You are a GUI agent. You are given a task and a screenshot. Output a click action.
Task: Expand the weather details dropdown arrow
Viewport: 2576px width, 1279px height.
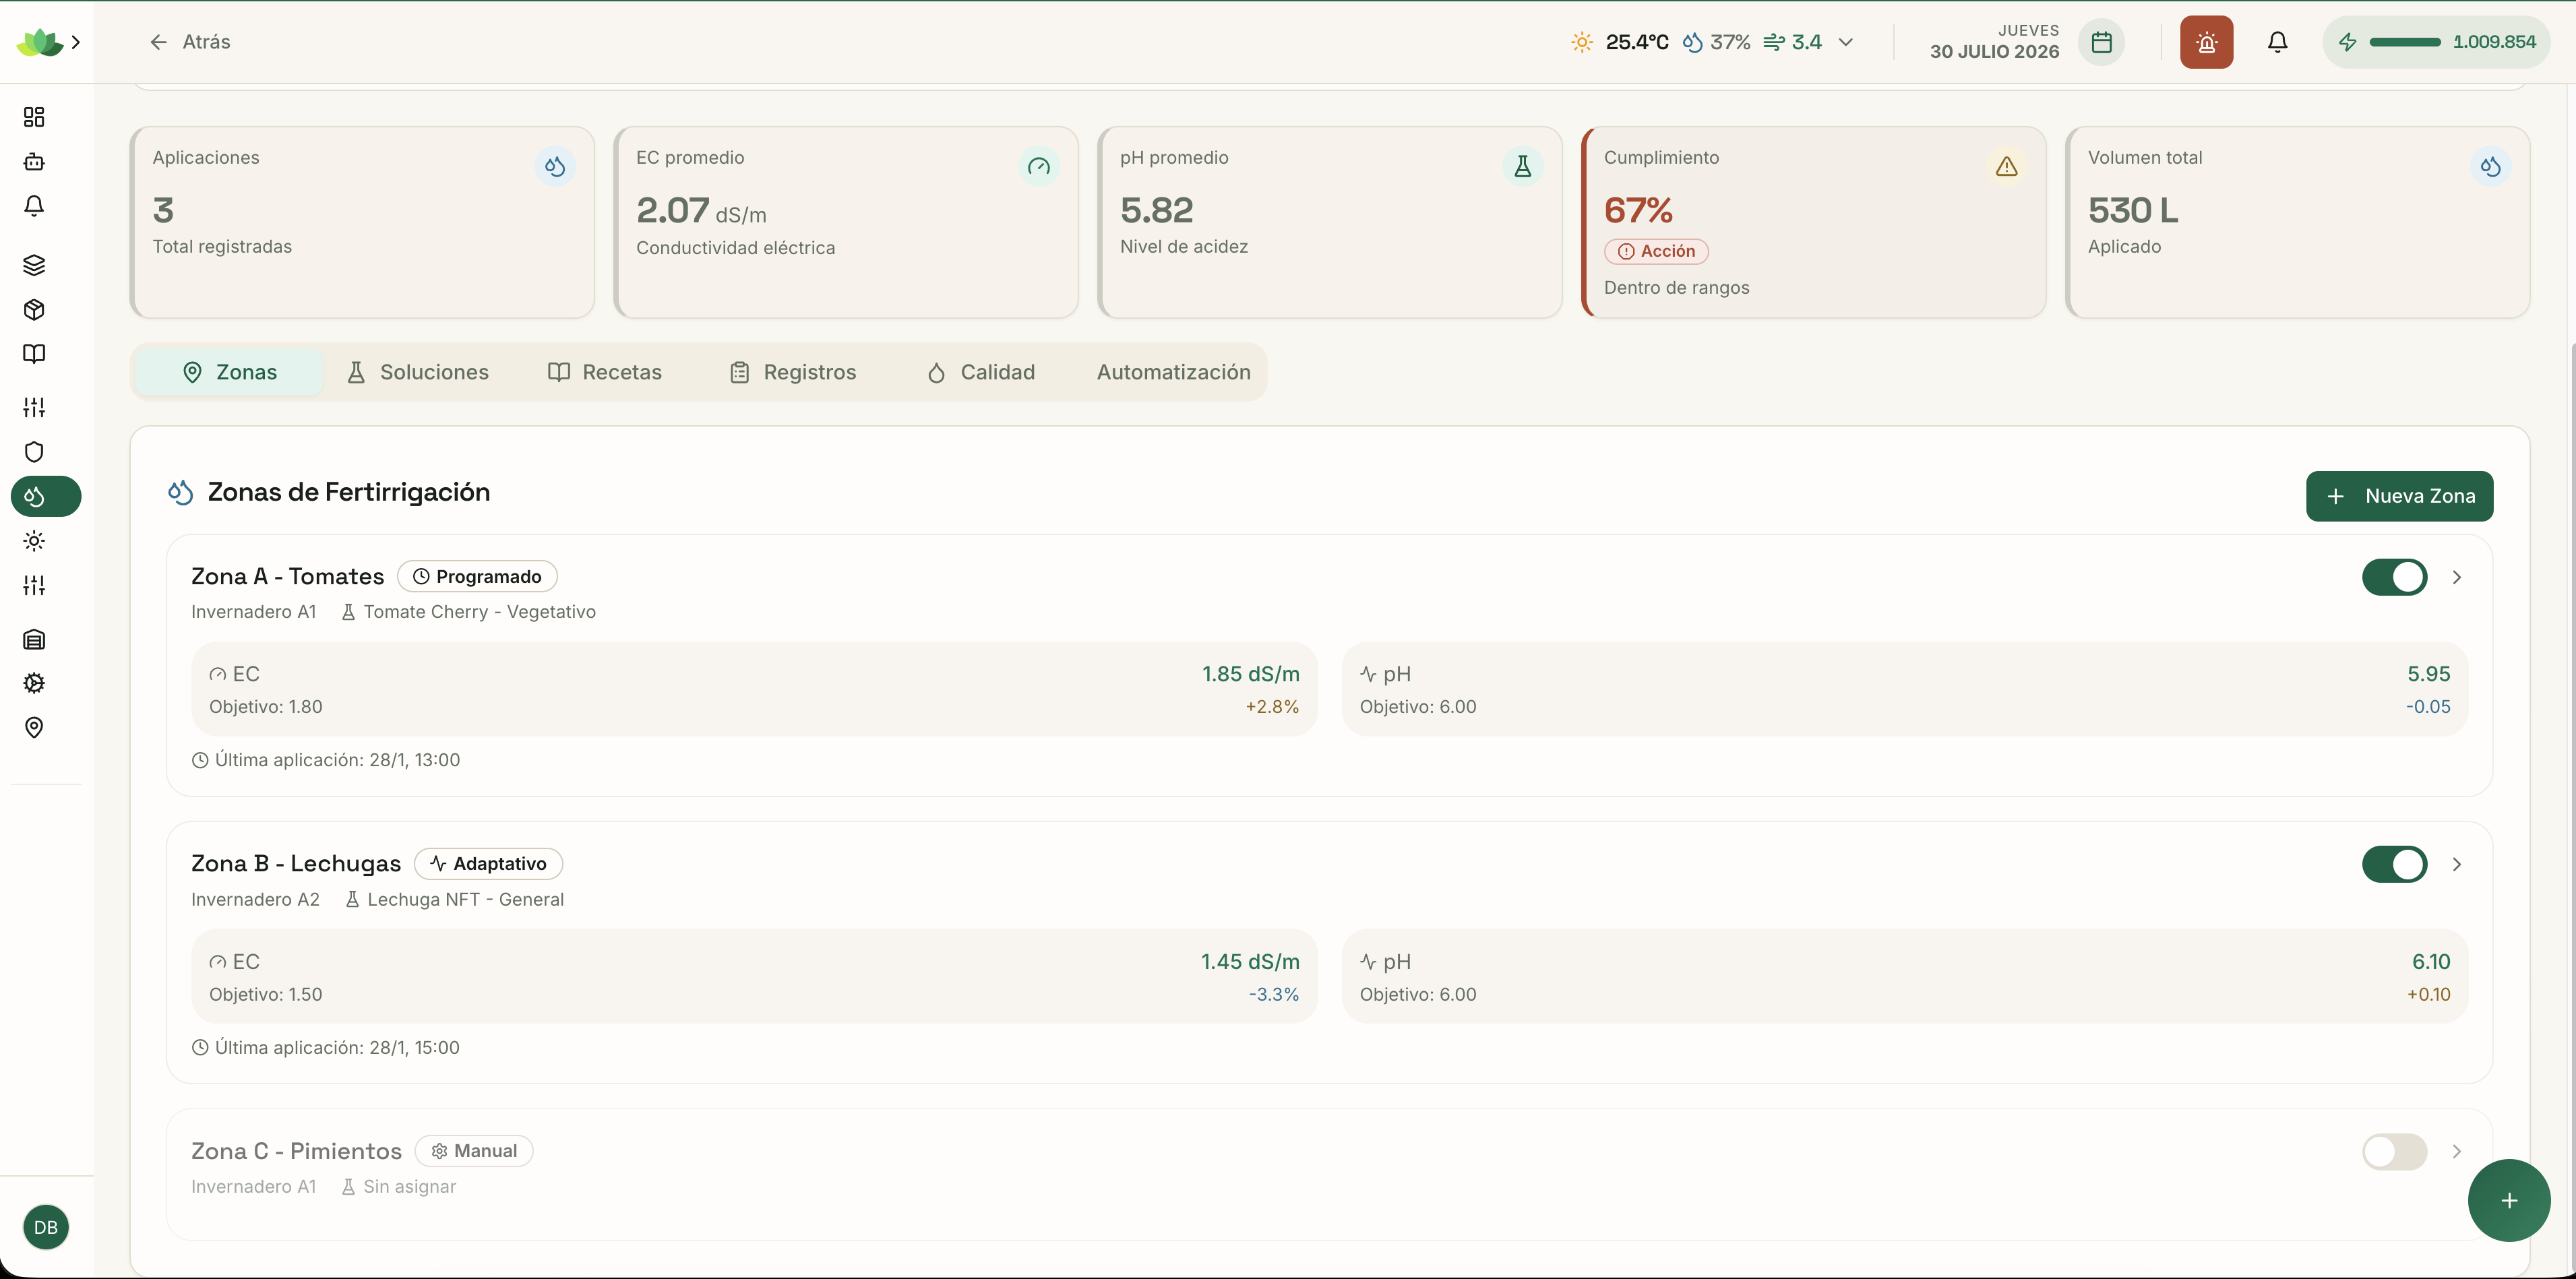click(1846, 42)
